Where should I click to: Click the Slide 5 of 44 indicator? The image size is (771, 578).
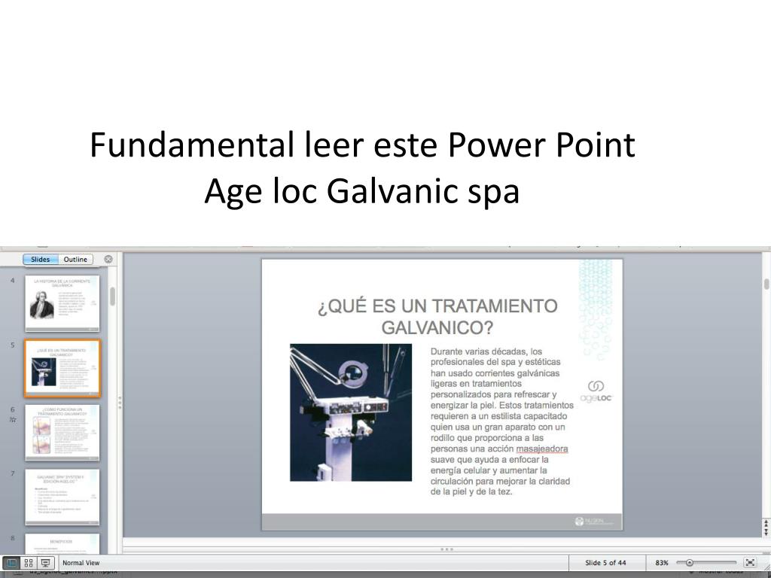coord(605,563)
